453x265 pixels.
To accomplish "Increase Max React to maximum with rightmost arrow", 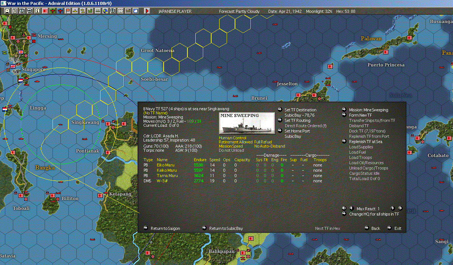I will point(400,208).
